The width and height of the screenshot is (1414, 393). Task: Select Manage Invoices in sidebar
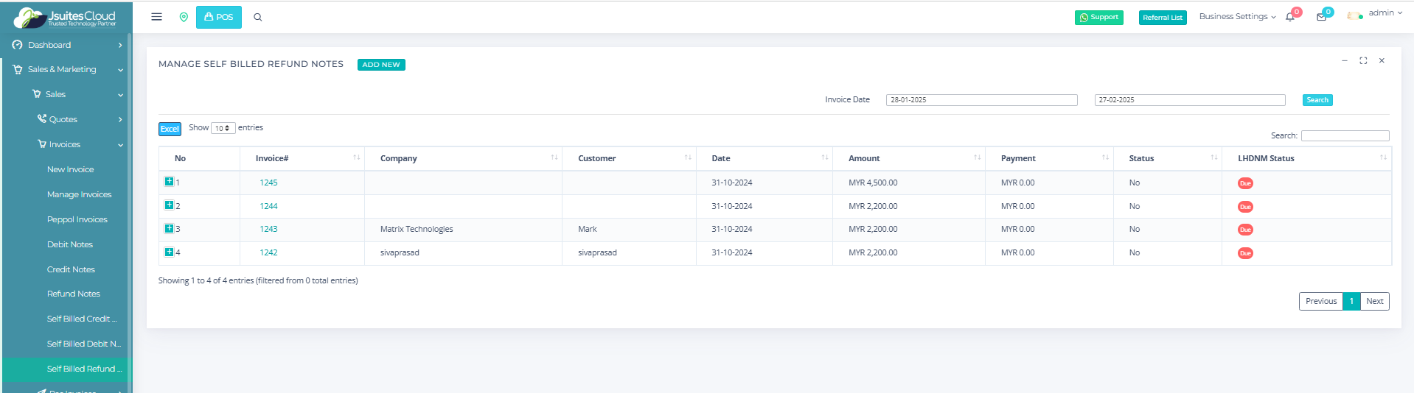[79, 194]
